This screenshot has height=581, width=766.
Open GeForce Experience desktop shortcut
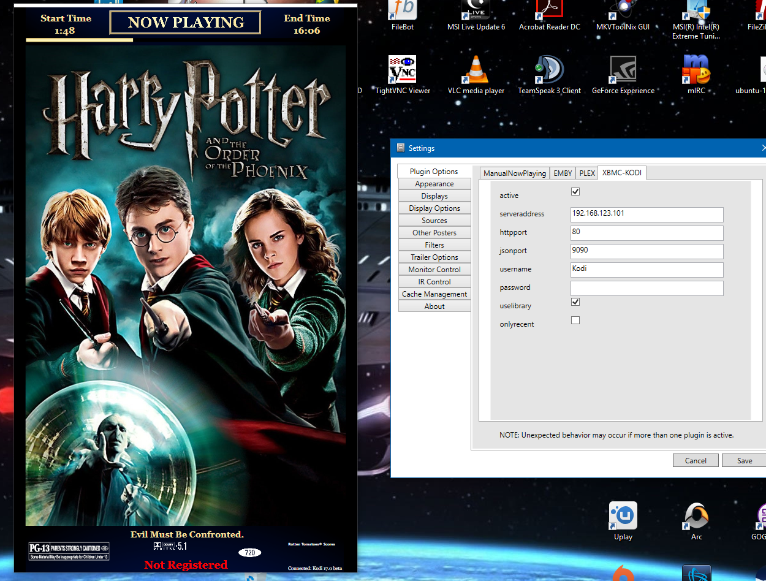click(x=623, y=74)
